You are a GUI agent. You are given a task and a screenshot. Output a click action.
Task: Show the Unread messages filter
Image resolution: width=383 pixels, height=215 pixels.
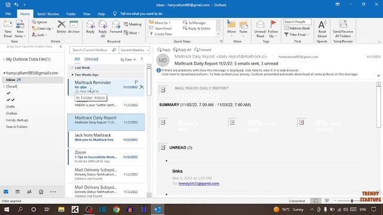(x=91, y=59)
